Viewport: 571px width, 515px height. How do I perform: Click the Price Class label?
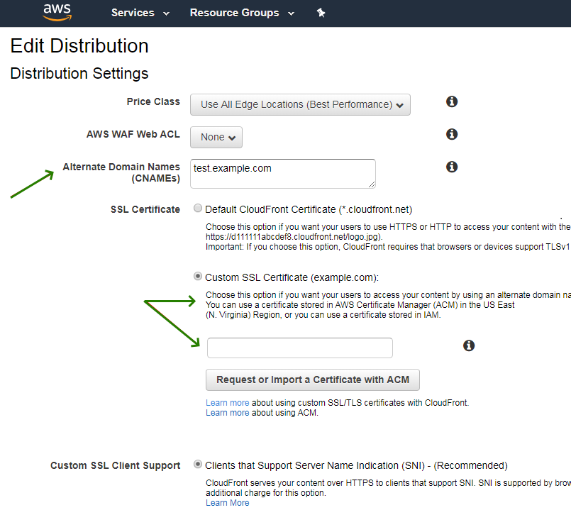(153, 101)
